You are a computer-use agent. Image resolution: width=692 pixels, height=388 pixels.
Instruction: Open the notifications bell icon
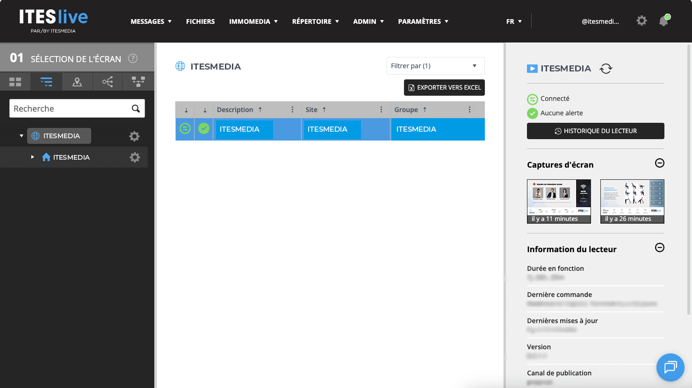pos(663,21)
